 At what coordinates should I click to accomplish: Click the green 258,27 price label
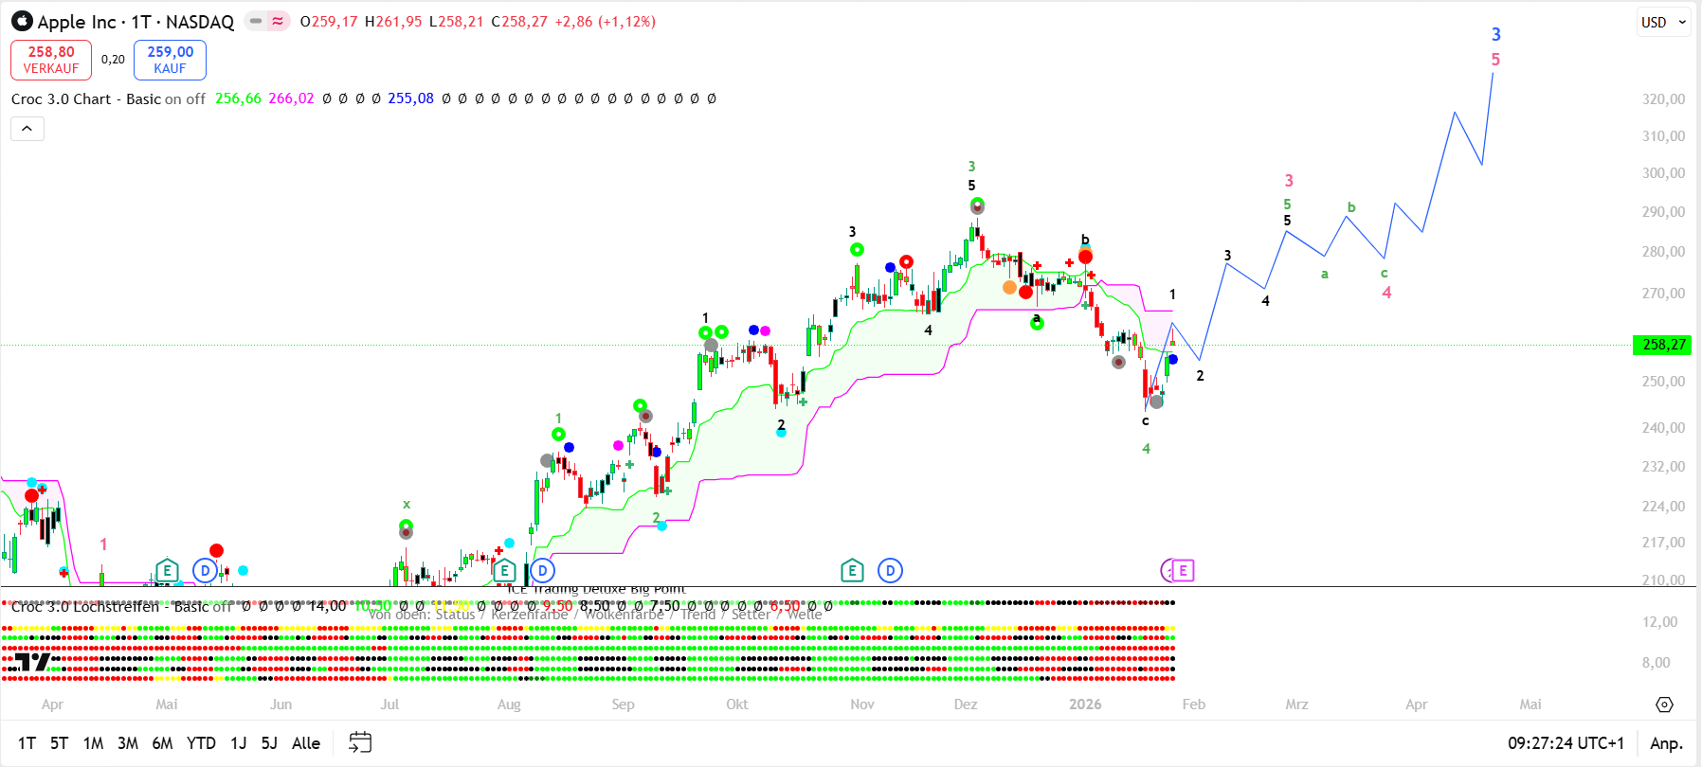click(x=1663, y=345)
